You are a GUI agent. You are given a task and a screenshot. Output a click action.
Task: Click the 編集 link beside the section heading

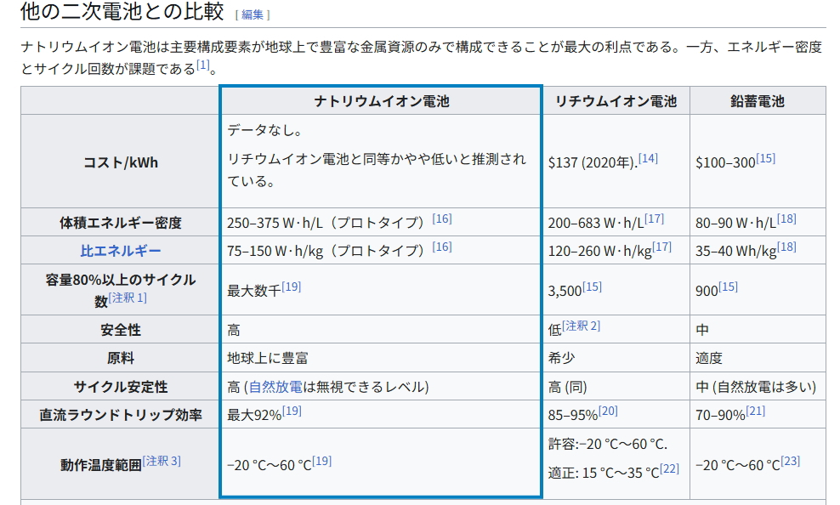[252, 14]
